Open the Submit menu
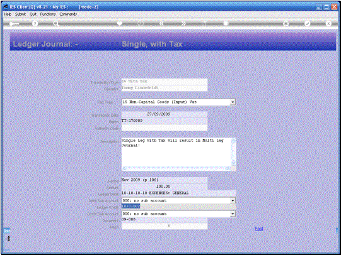341x255 pixels. tap(20, 14)
